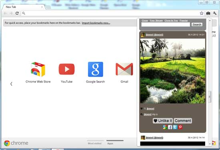Screen dimensions: 220x150
Task: Open iknext profile link on 14:14 post
Action: (x=154, y=138)
